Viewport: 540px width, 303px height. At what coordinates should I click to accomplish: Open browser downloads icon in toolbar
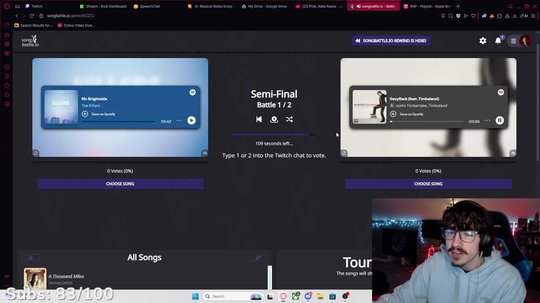[x=515, y=16]
